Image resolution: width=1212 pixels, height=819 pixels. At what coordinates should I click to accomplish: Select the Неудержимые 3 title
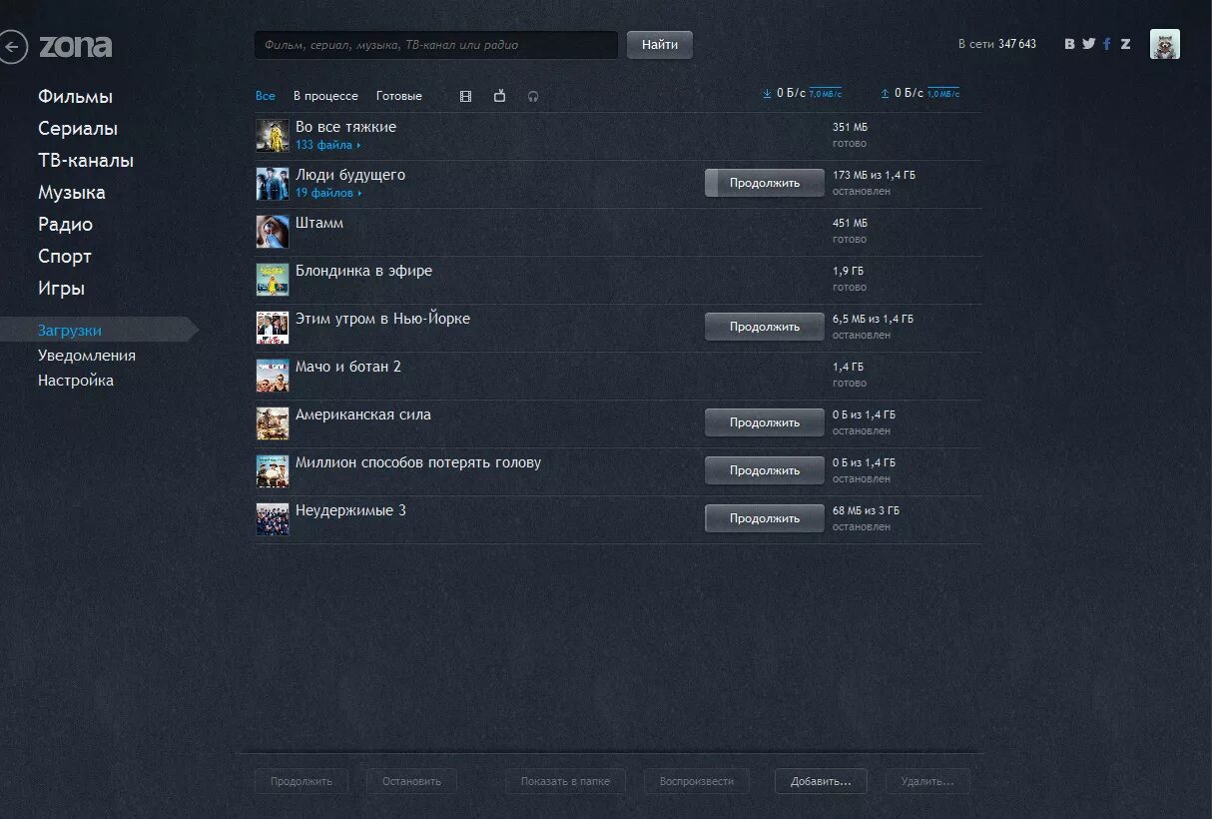click(350, 510)
